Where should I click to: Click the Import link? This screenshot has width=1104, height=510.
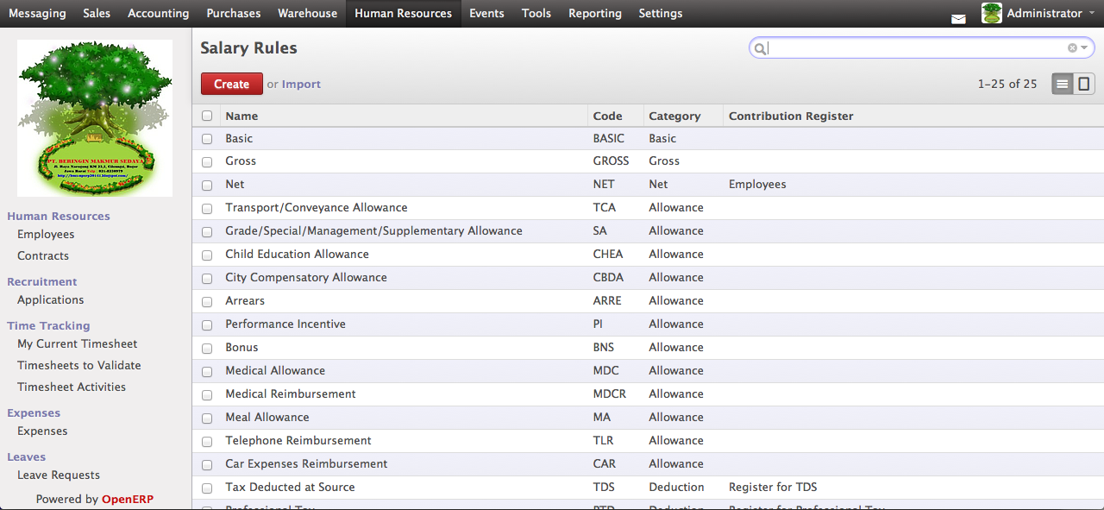pyautogui.click(x=301, y=84)
